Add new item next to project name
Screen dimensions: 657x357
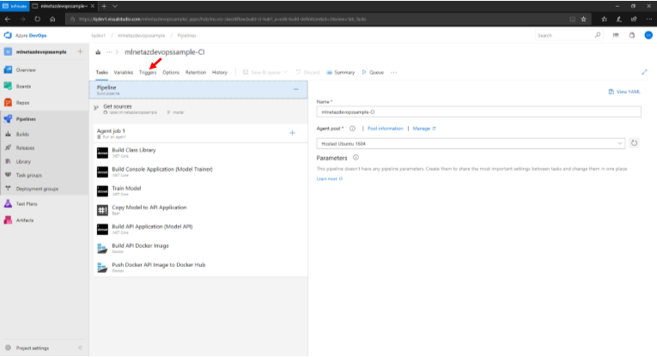(80, 51)
